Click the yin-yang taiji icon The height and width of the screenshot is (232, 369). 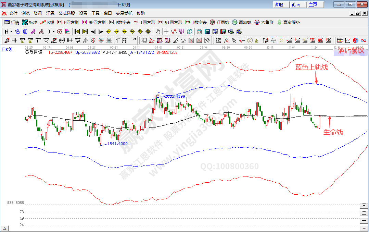tap(355, 40)
